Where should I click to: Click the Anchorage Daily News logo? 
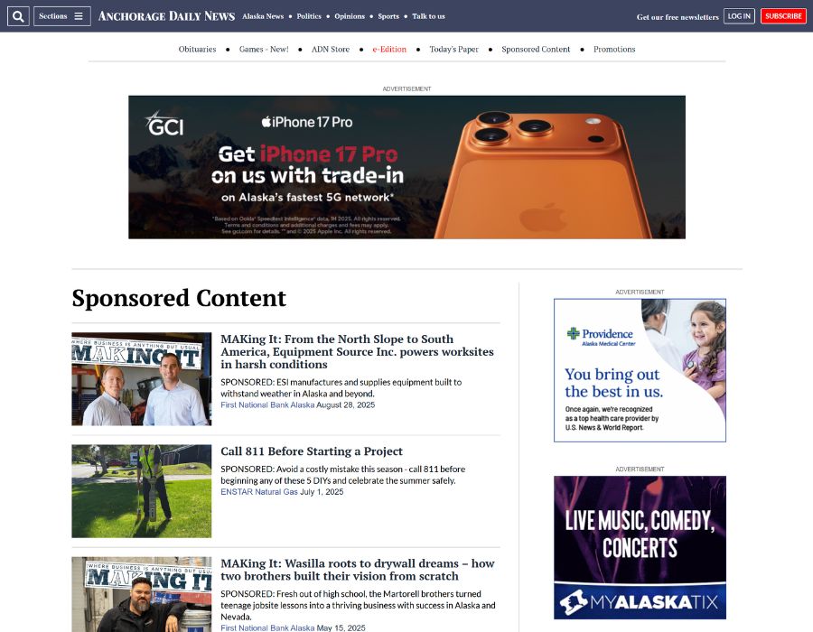pyautogui.click(x=166, y=16)
